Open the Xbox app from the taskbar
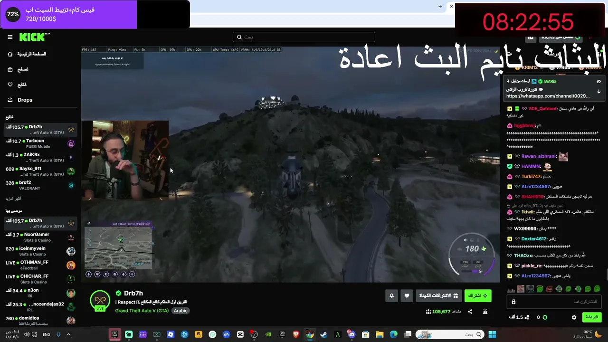The width and height of the screenshot is (608, 342). coord(156,334)
